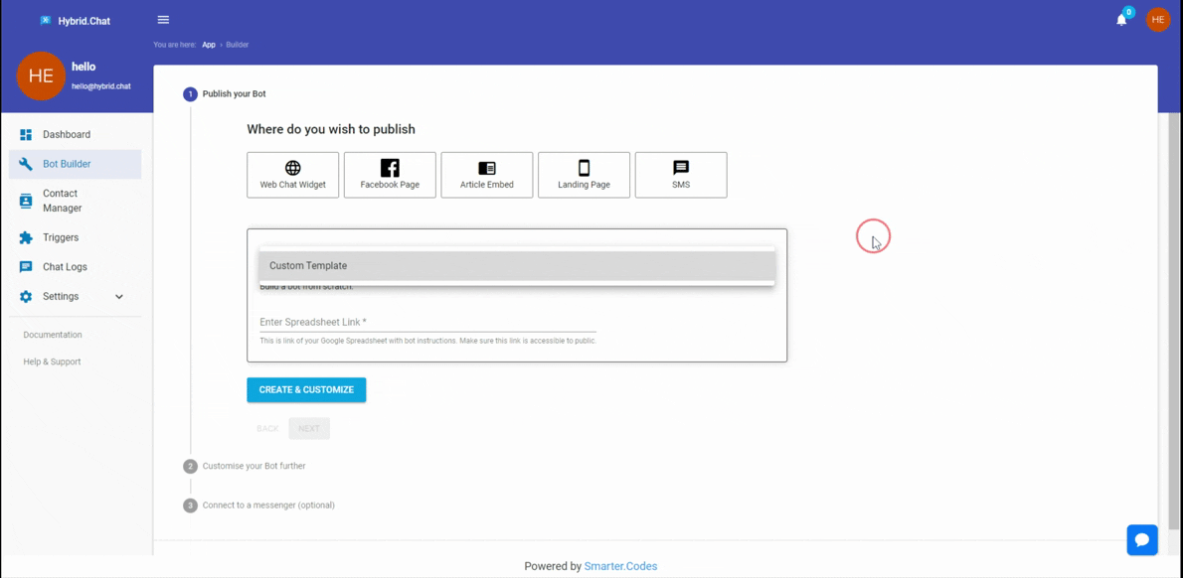Focus the Enter Spreadsheet Link field

pos(427,323)
